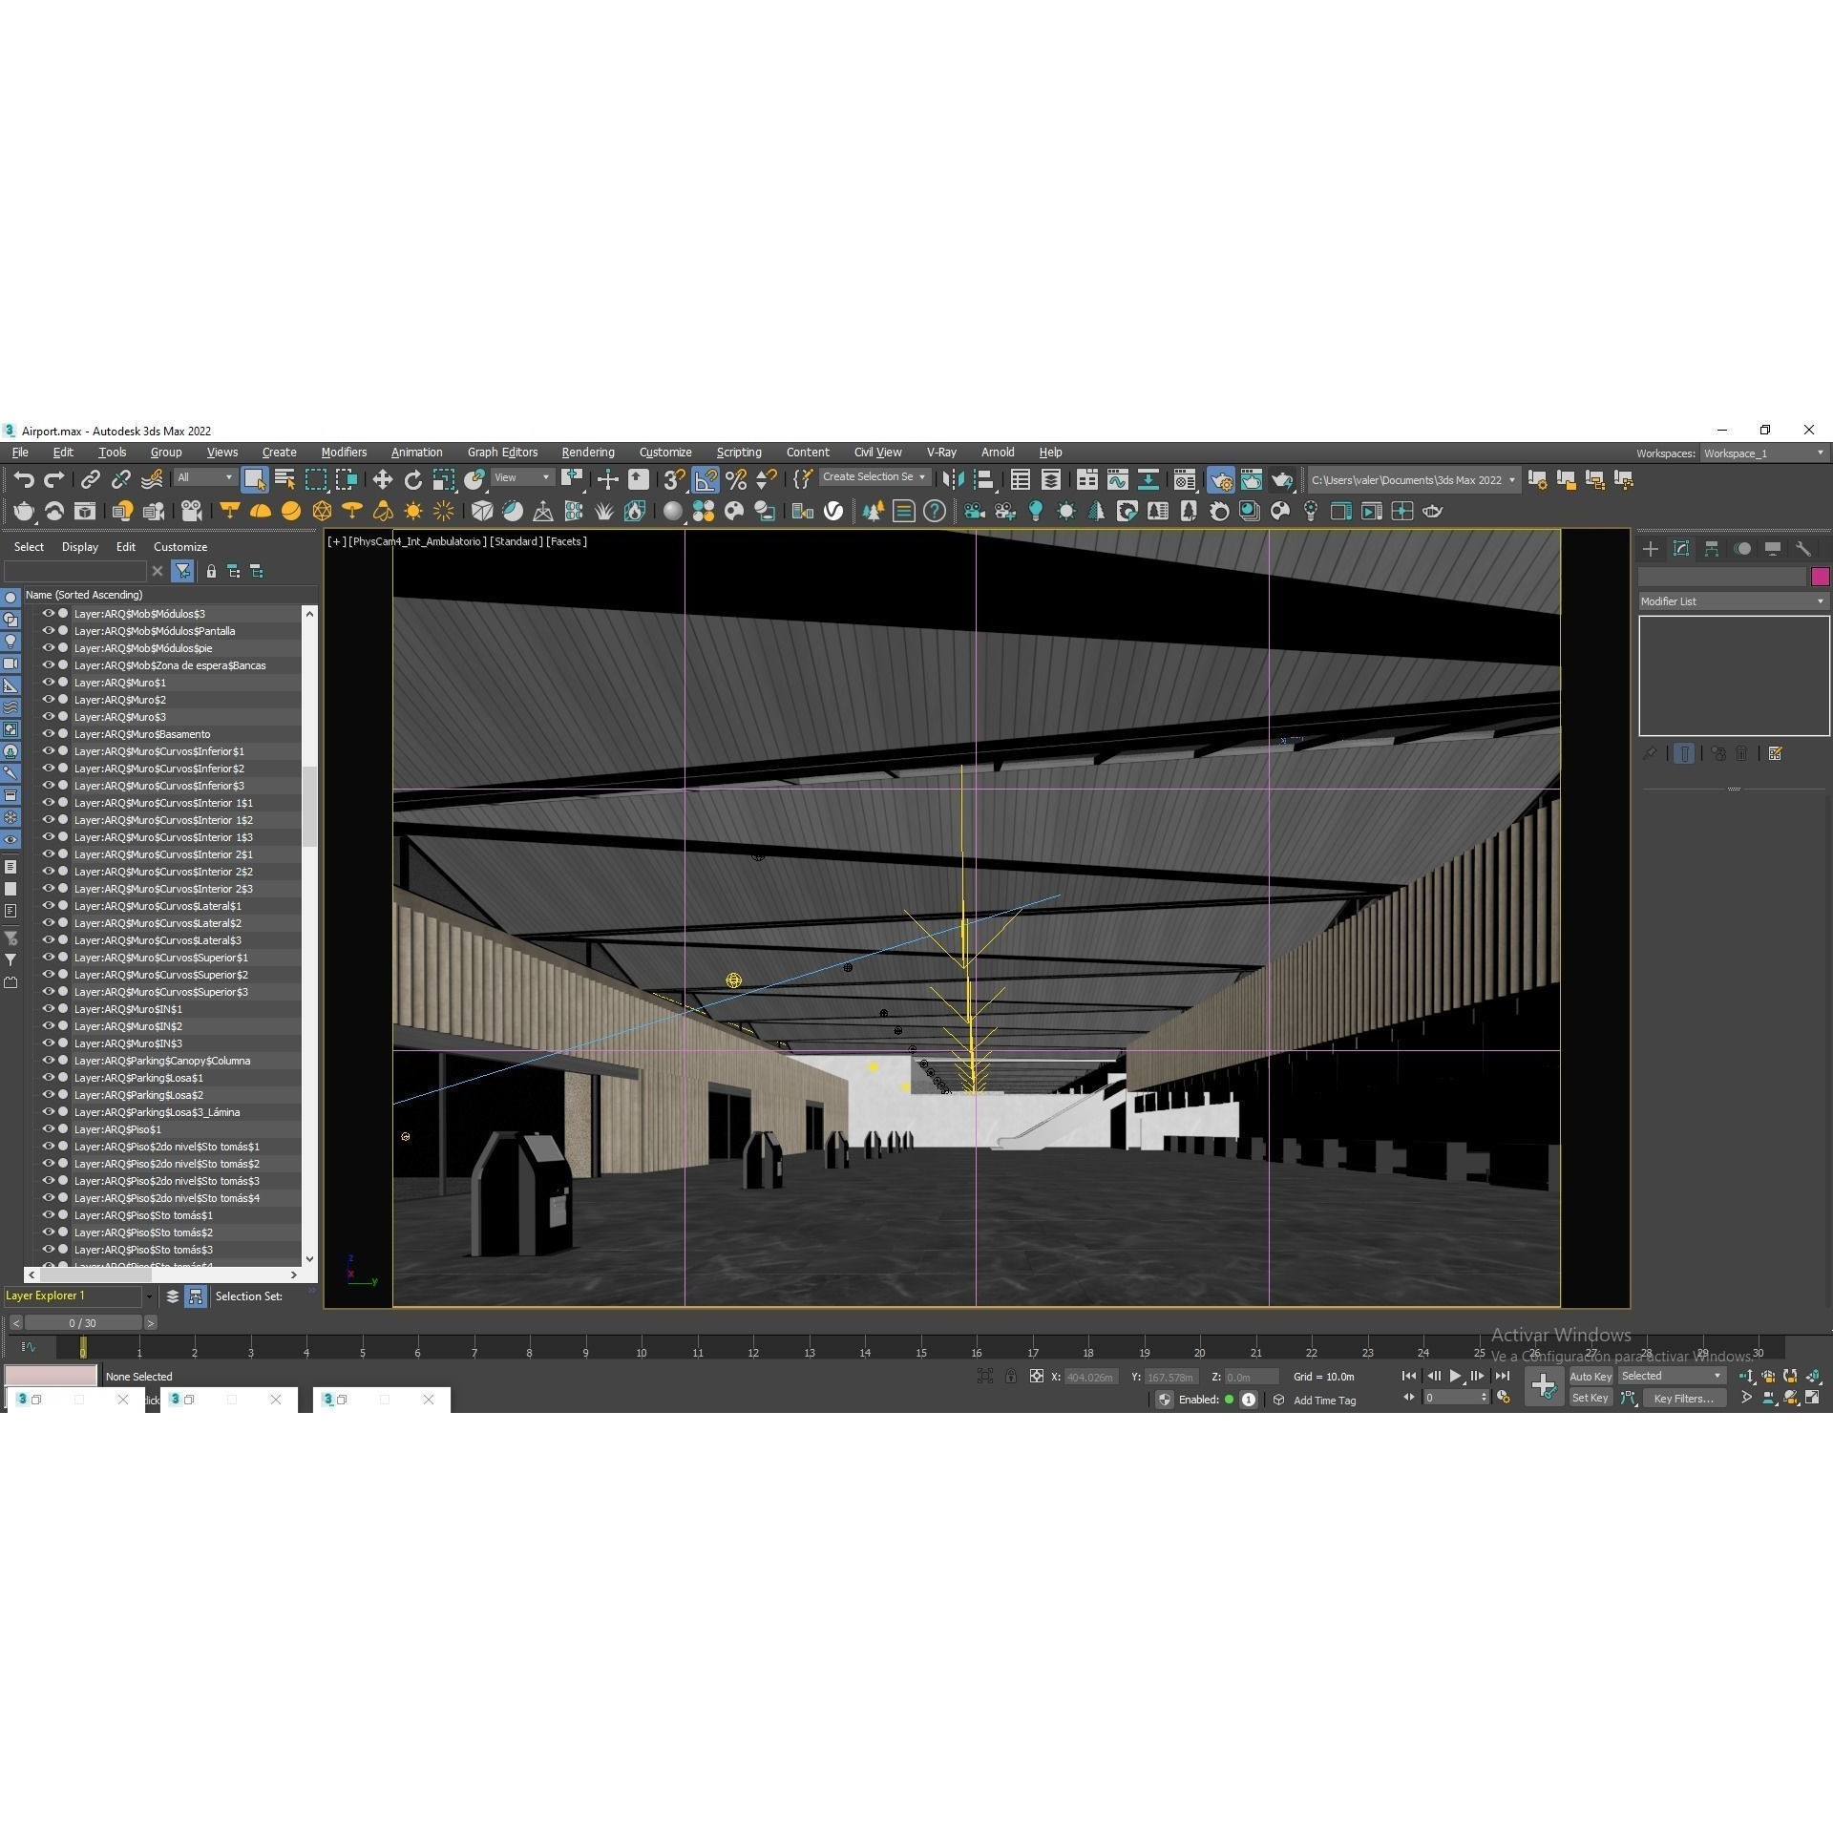The image size is (1833, 1833).
Task: Open the Utilities wrench tab icon
Action: (1803, 549)
